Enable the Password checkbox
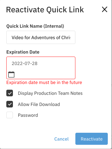Screen dimensions: 112x149 (10, 115)
